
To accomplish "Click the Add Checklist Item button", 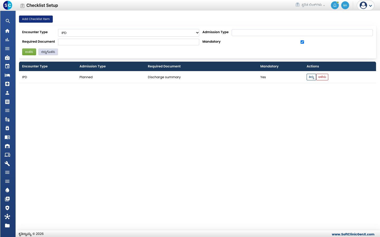I will [36, 19].
